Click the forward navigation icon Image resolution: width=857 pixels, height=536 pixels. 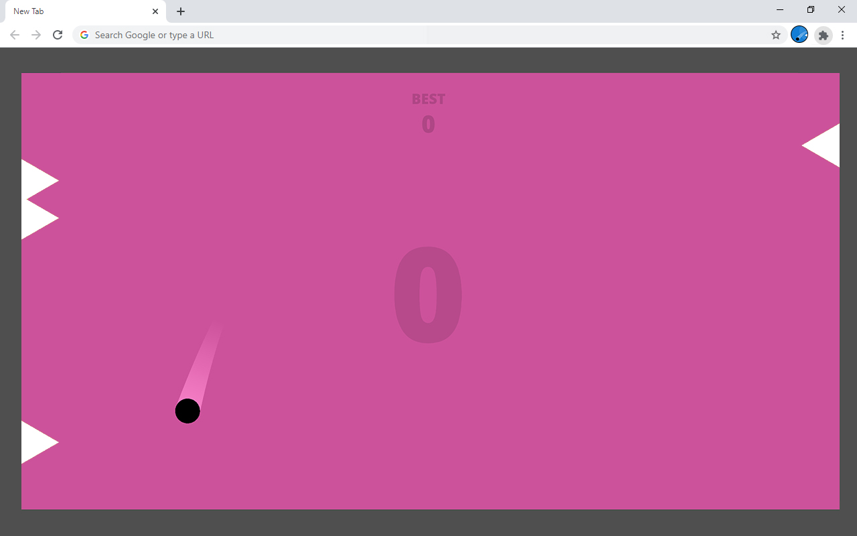[35, 35]
